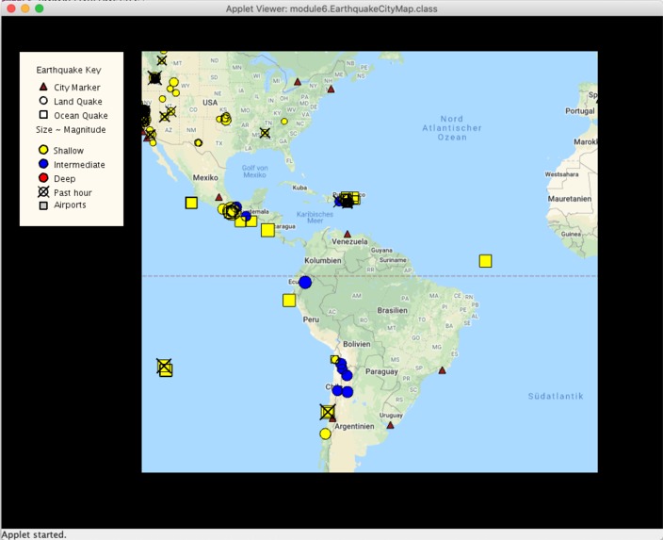The image size is (663, 540).
Task: Click the 'Nord Atlantischer Ozean' map label
Action: 452,128
